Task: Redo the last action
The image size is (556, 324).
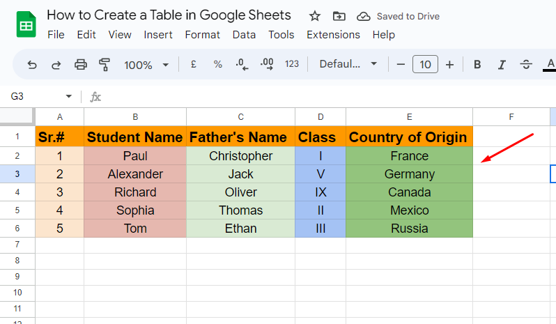Action: coord(56,65)
